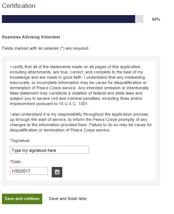174x214 pixels.
Task: Click the filled portion of progress bar
Action: [x=68, y=19]
